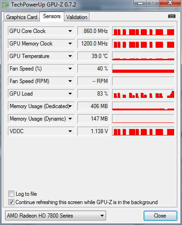Select the Sensors tab
Viewport: 182px width, 225px height.
point(52,16)
